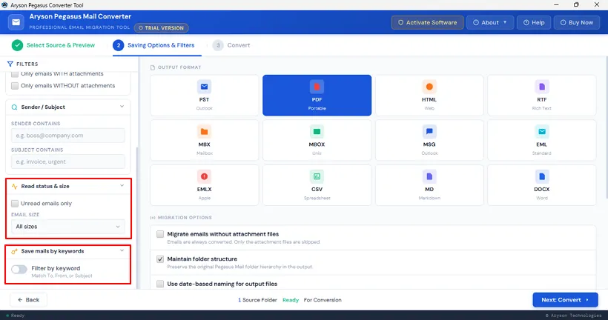Switch to the Convert step tab
The width and height of the screenshot is (608, 320).
[x=231, y=45]
